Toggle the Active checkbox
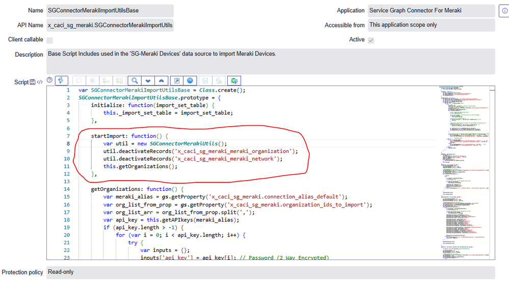This screenshot has height=284, width=509. 371,40
